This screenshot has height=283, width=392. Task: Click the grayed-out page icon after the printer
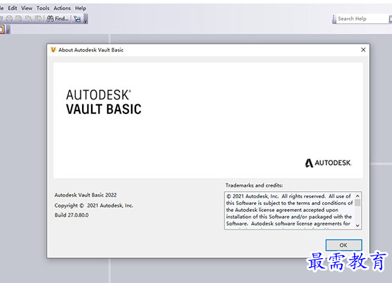19,19
